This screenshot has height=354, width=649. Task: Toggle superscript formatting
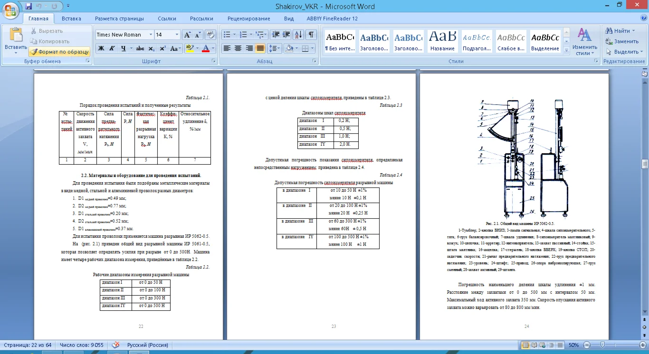tap(163, 48)
